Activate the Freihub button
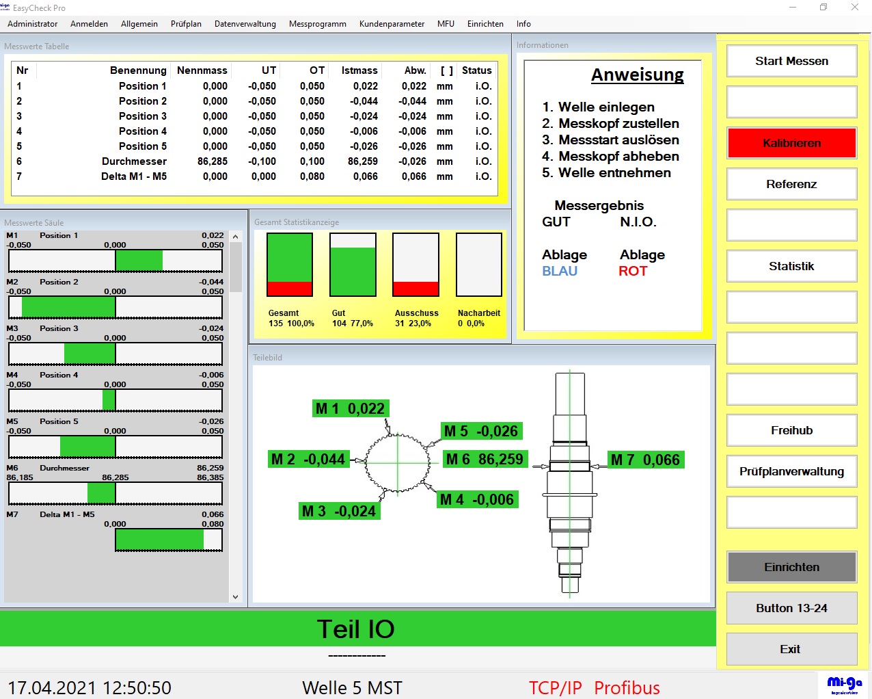Viewport: 872px width, 699px height. 791,430
